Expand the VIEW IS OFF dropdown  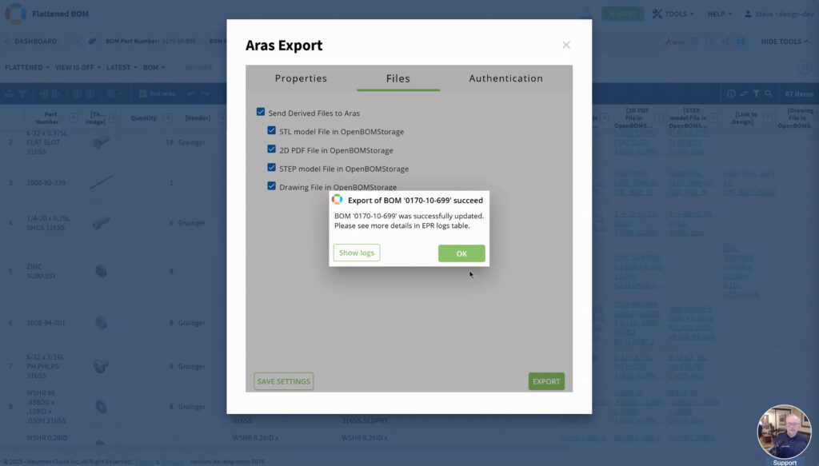point(78,67)
